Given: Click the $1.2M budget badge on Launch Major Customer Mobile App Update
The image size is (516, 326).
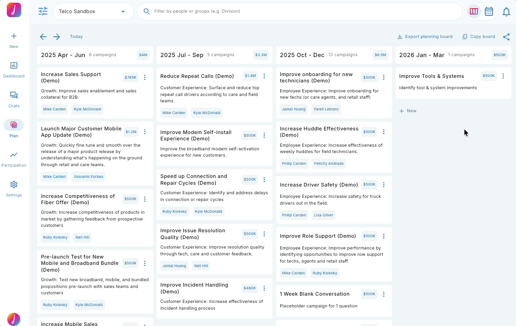Looking at the screenshot, I should point(131,132).
